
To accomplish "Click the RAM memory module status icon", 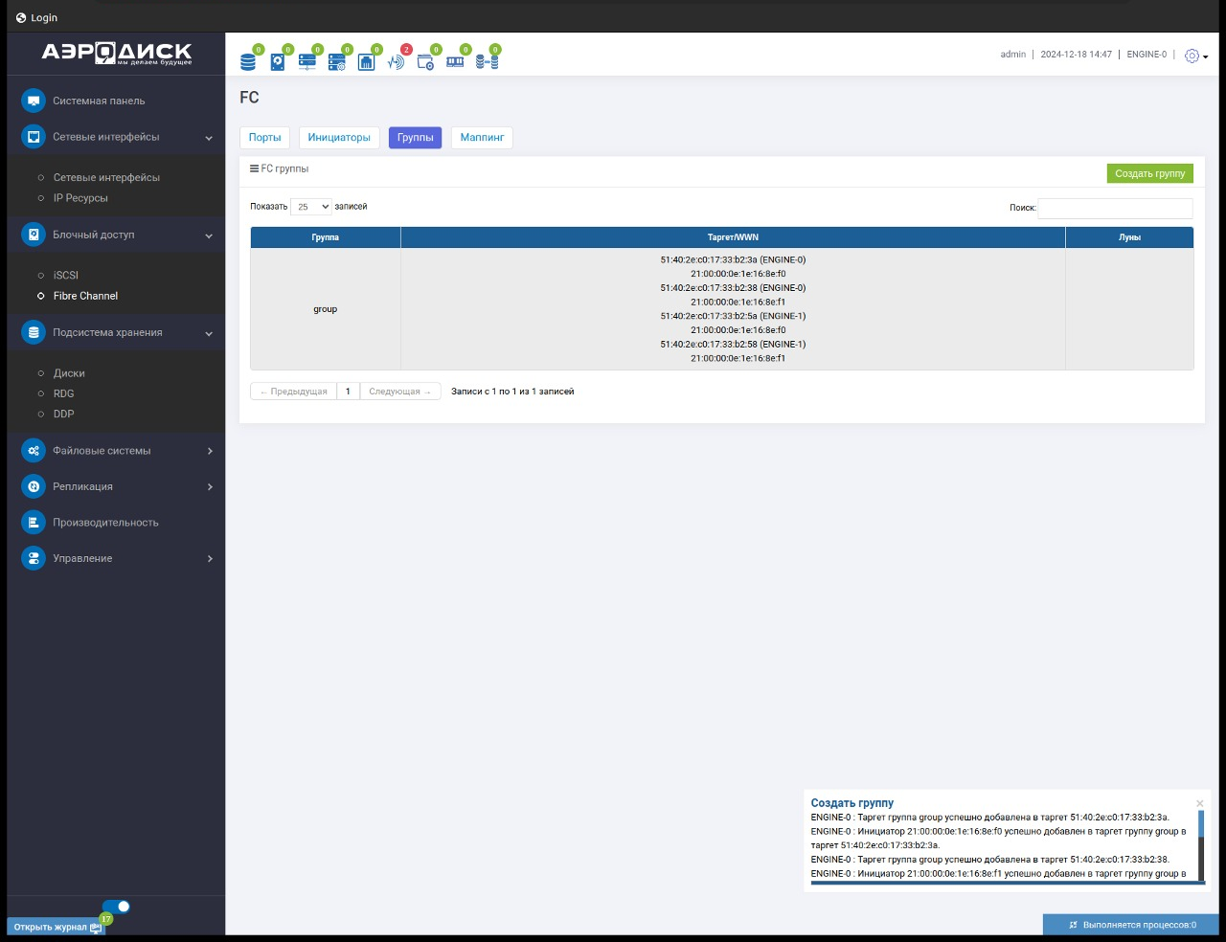I will 455,62.
